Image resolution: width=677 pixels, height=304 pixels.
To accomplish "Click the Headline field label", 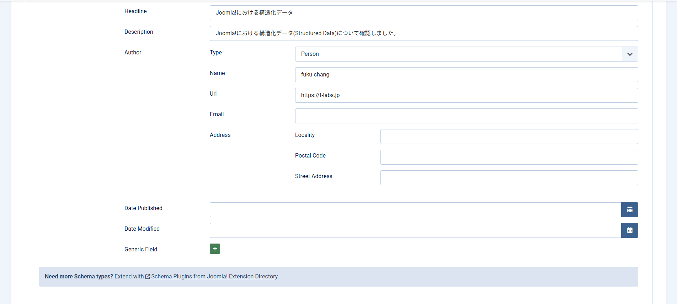I will coord(135,11).
